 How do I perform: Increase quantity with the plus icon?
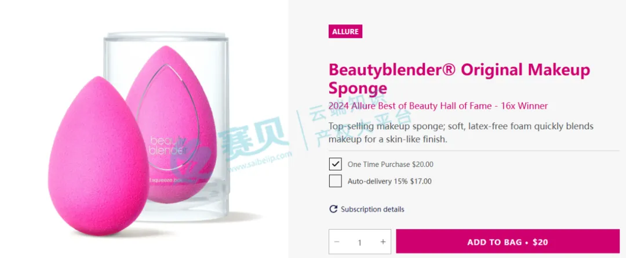point(383,242)
